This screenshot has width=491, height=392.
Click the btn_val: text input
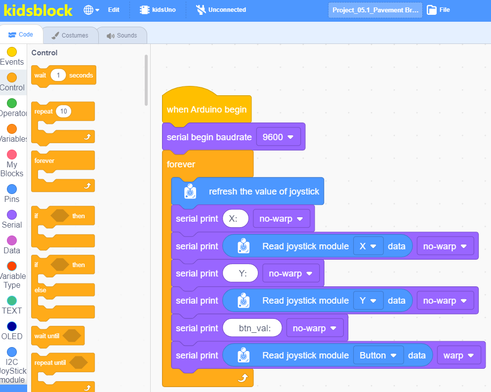tap(252, 328)
